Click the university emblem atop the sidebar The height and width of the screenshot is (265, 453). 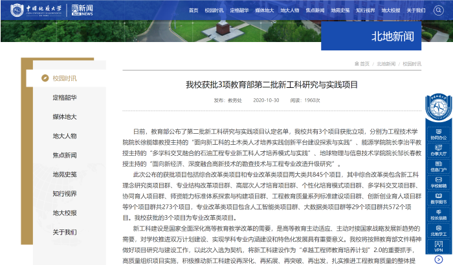[x=438, y=107]
